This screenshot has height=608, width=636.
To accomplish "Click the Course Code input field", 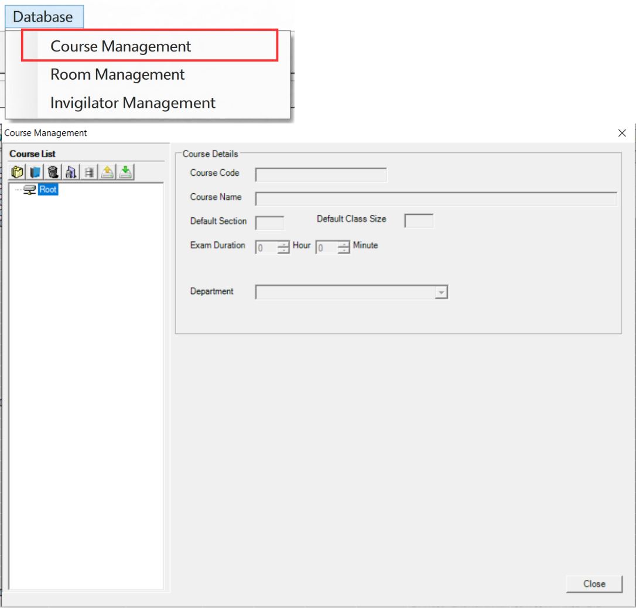I will click(321, 175).
